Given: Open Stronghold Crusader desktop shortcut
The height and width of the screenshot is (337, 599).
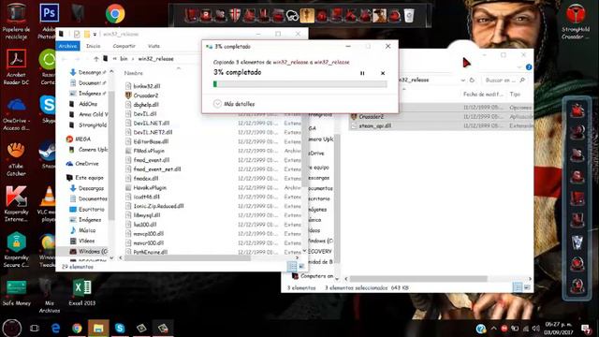Looking at the screenshot, I should (576, 22).
